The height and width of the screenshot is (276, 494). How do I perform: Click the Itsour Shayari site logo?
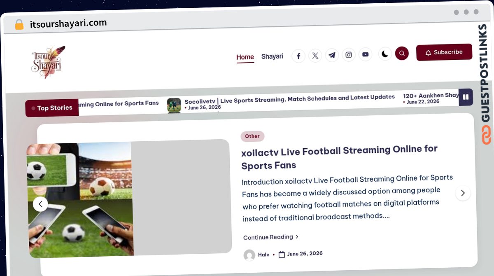pyautogui.click(x=48, y=62)
